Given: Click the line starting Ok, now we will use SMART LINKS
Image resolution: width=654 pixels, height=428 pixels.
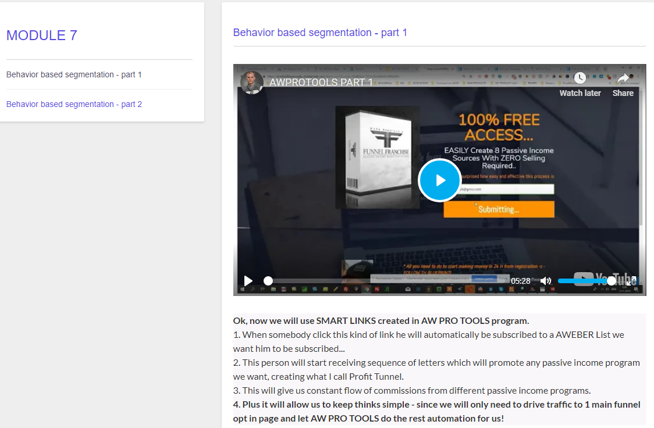Looking at the screenshot, I should 381,321.
